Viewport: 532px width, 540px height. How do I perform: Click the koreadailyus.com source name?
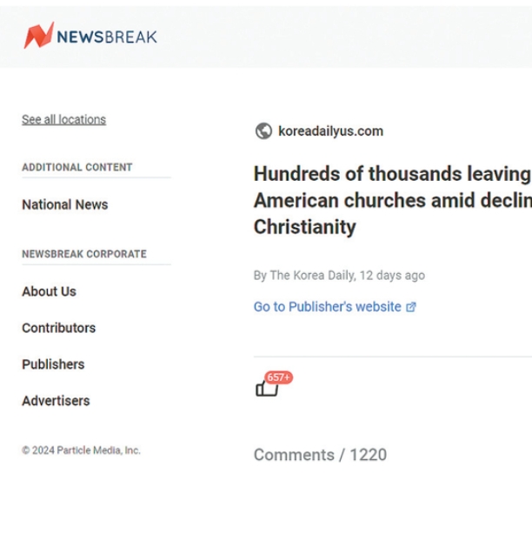[330, 131]
